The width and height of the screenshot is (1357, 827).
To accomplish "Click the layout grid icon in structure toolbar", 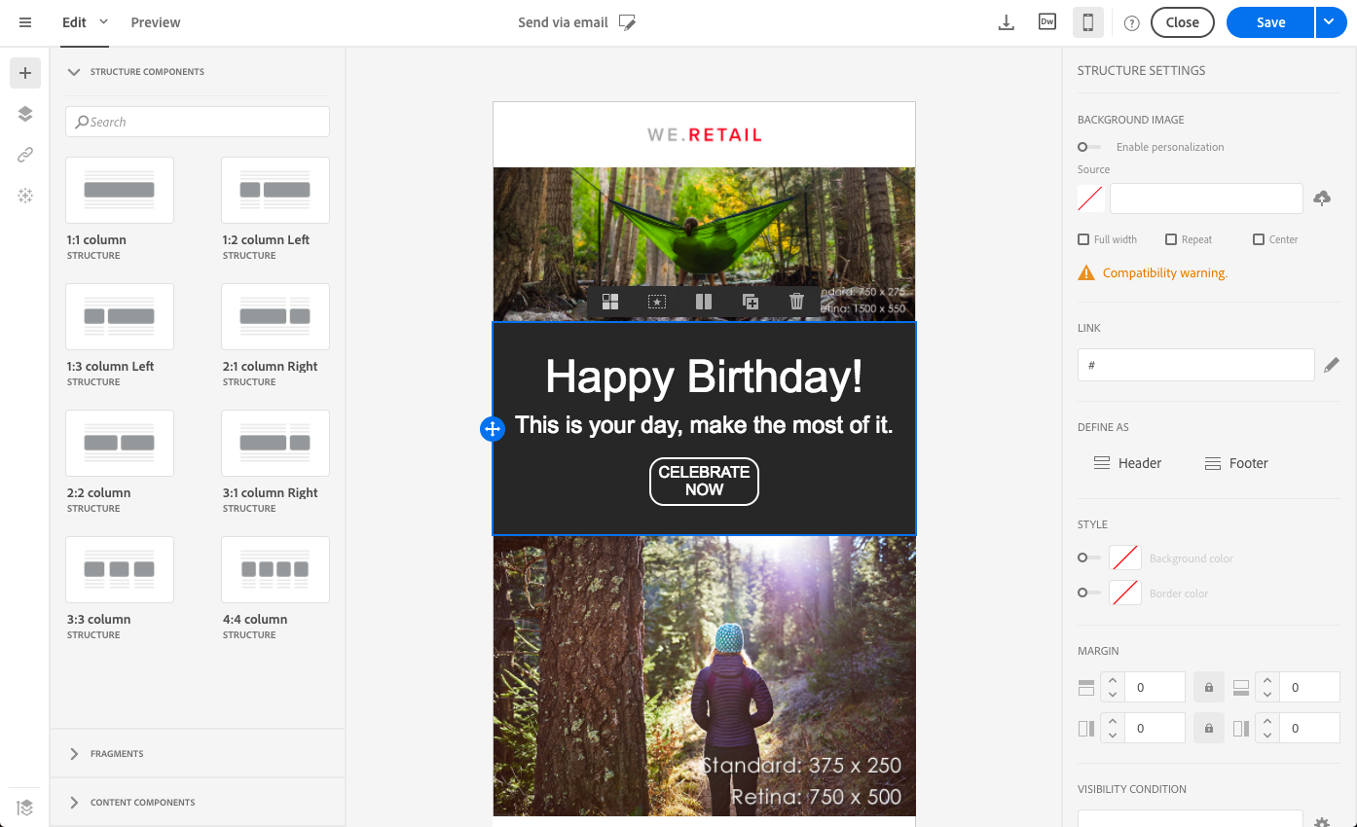I will (x=610, y=302).
